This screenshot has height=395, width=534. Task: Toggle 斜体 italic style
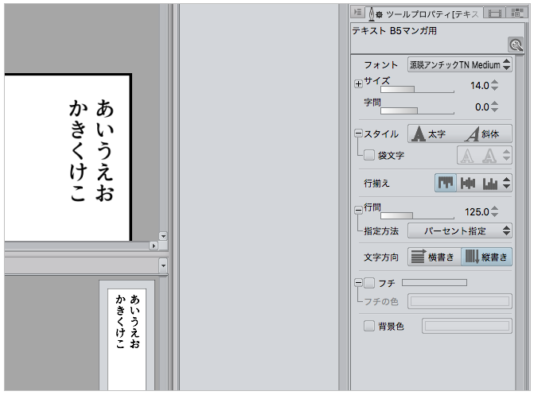(486, 134)
